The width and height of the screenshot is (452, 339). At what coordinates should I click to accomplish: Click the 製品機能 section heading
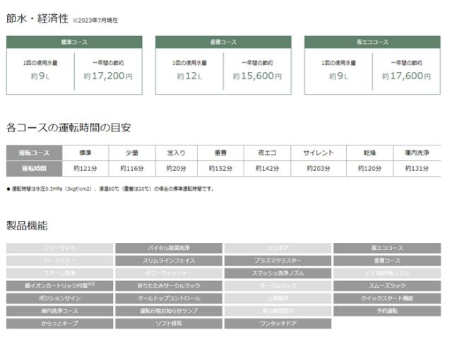coord(27,225)
